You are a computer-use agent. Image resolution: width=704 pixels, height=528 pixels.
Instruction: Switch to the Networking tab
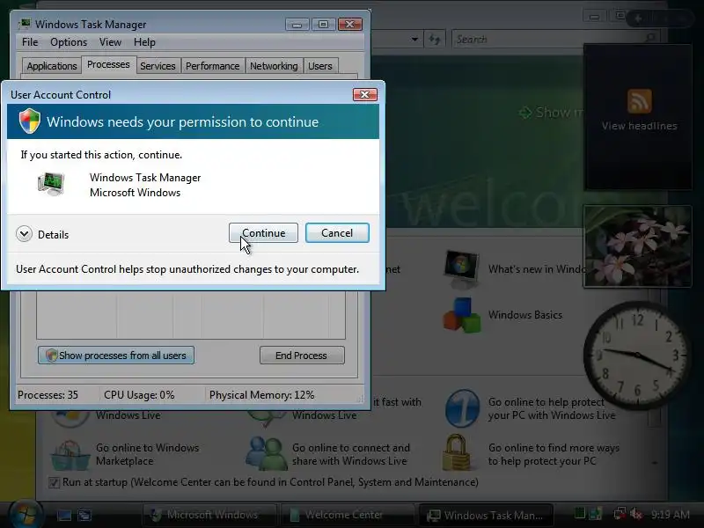pyautogui.click(x=274, y=66)
